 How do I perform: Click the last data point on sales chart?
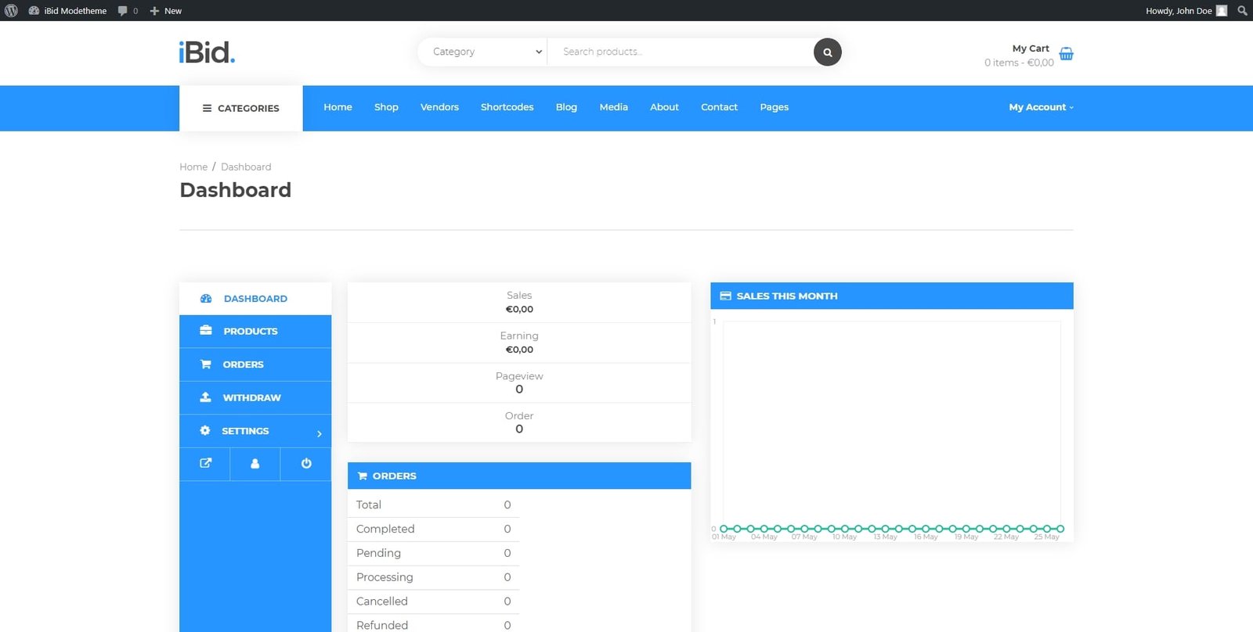(1060, 529)
